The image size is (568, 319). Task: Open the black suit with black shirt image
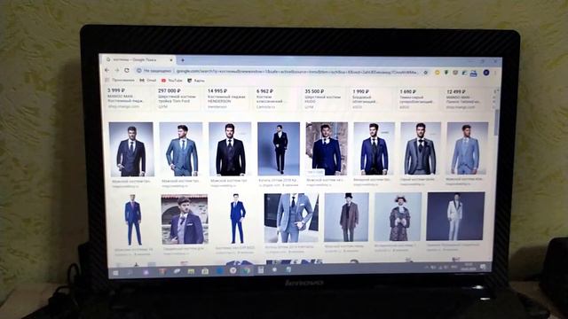(x=230, y=149)
